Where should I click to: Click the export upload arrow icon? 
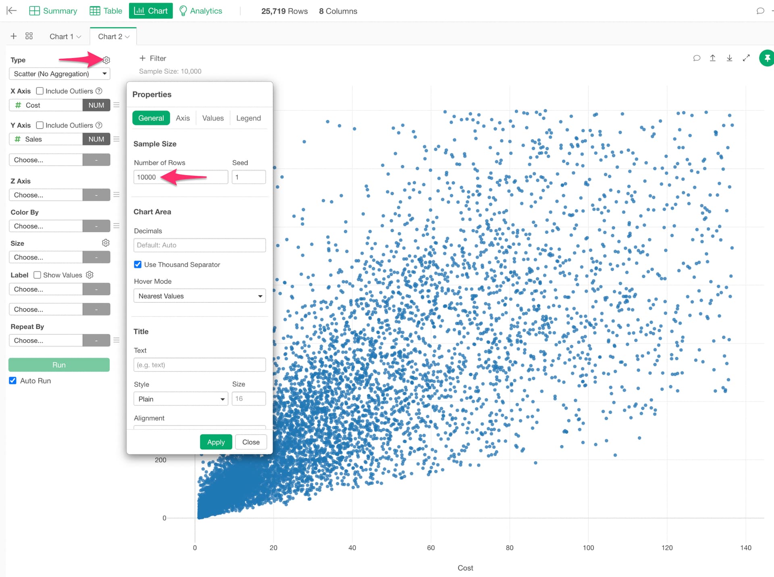(713, 58)
